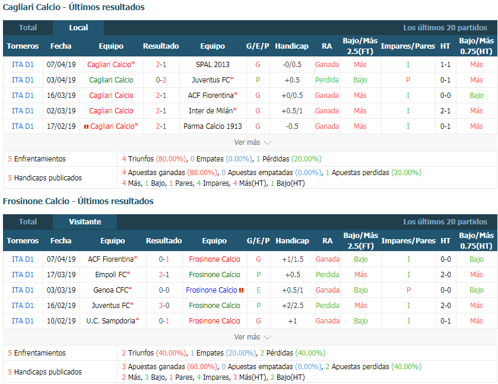Click '4 Apuestas ganadas (80.00%)' in Cagliari summary
498x384 pixels.
coord(170,173)
